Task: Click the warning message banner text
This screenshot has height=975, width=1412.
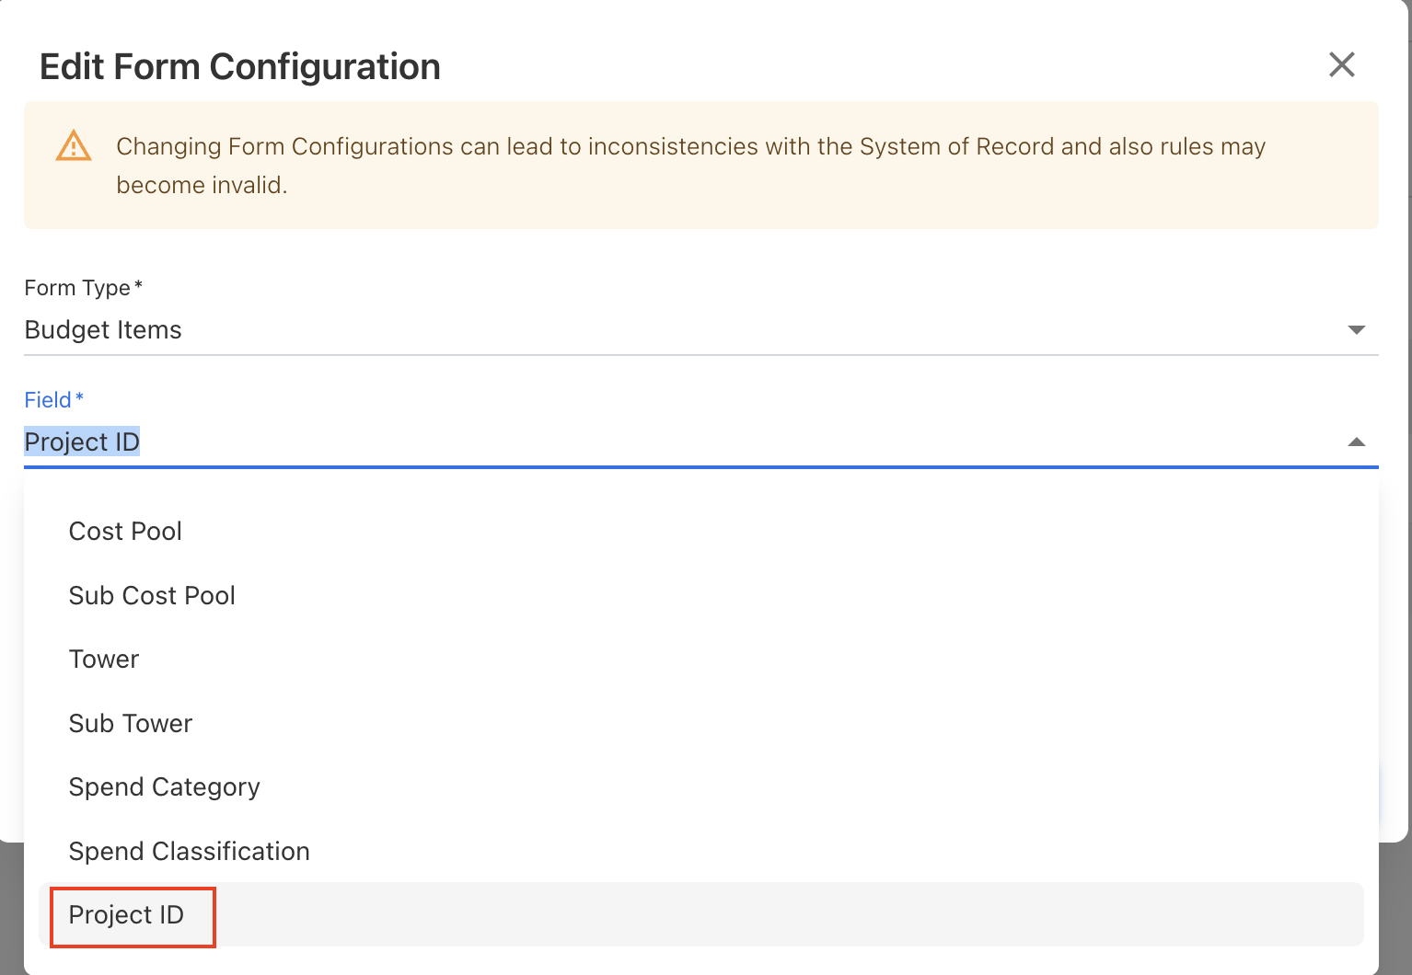Action: [690, 165]
